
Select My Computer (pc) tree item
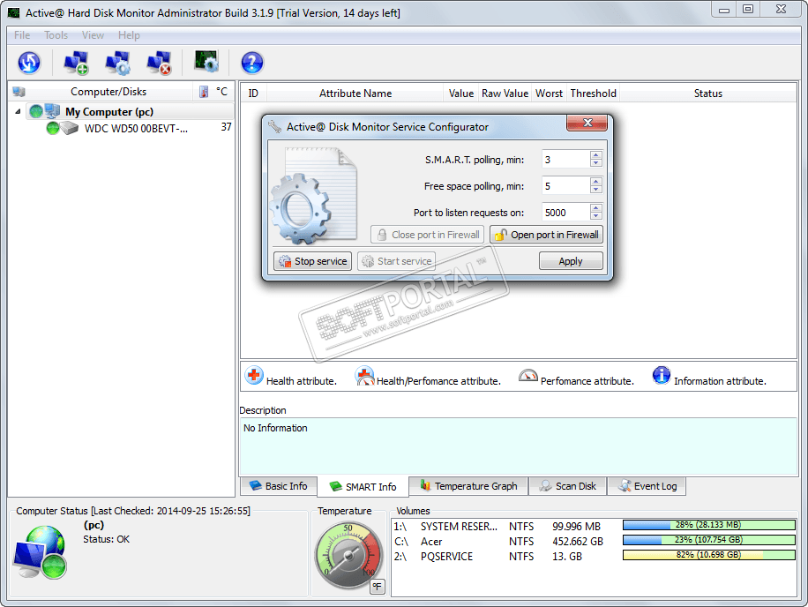coord(109,111)
